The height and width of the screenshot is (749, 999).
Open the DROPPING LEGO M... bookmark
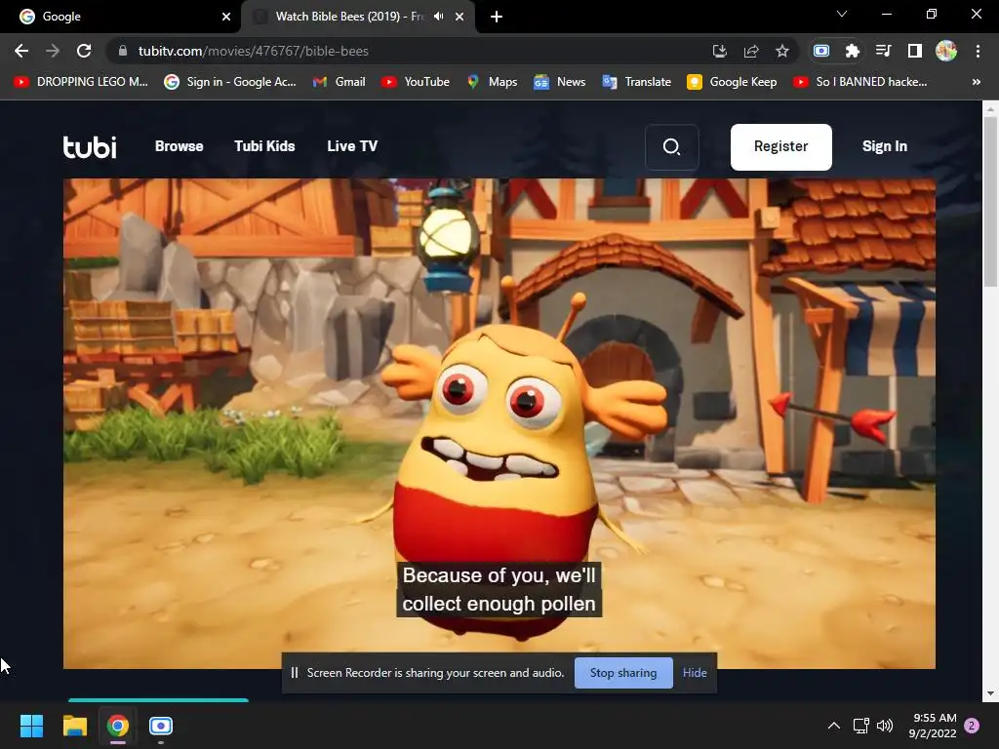click(x=81, y=82)
